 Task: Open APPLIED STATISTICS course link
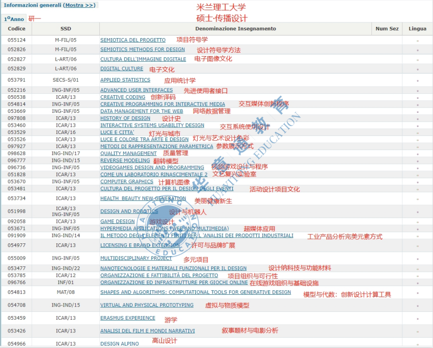tap(125, 80)
